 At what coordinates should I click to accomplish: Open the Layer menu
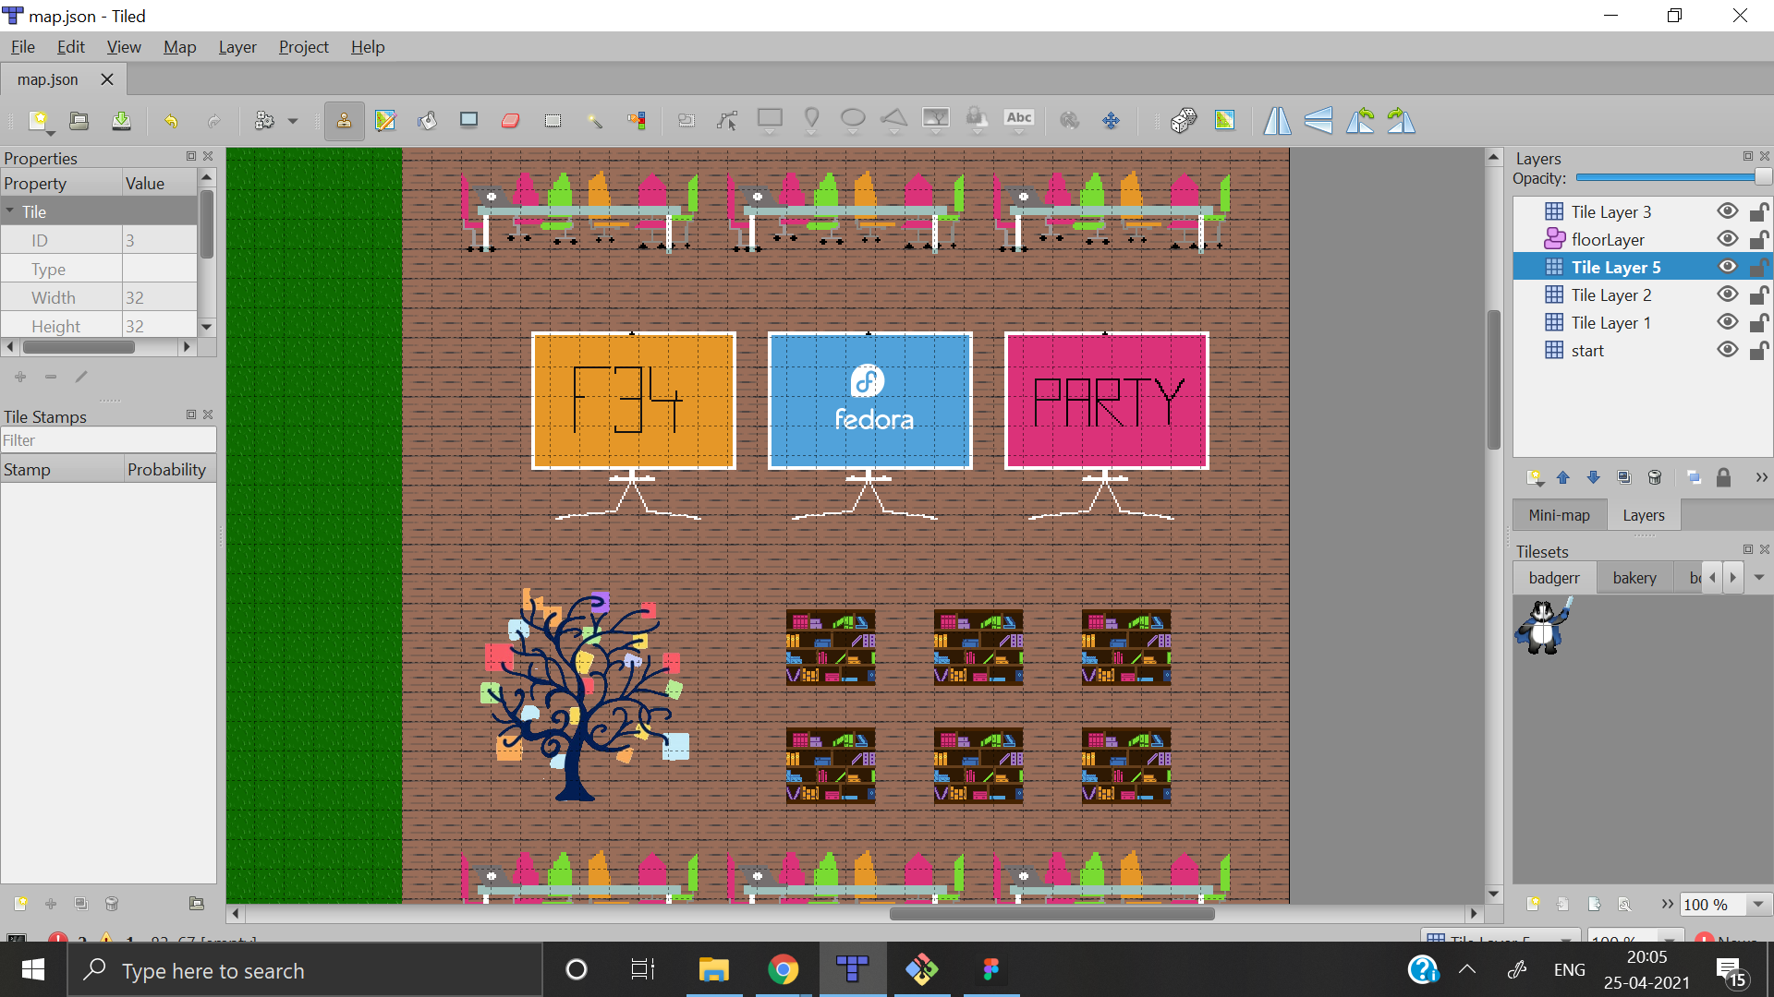click(237, 47)
